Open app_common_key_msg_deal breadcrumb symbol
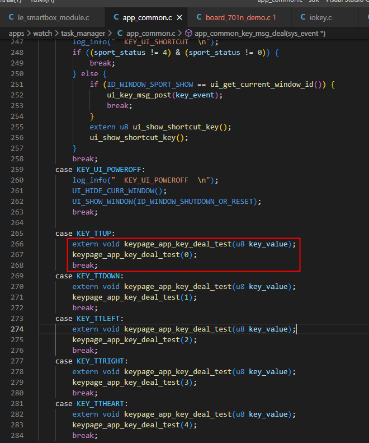Viewport: 369px width, 443px height. tap(260, 34)
